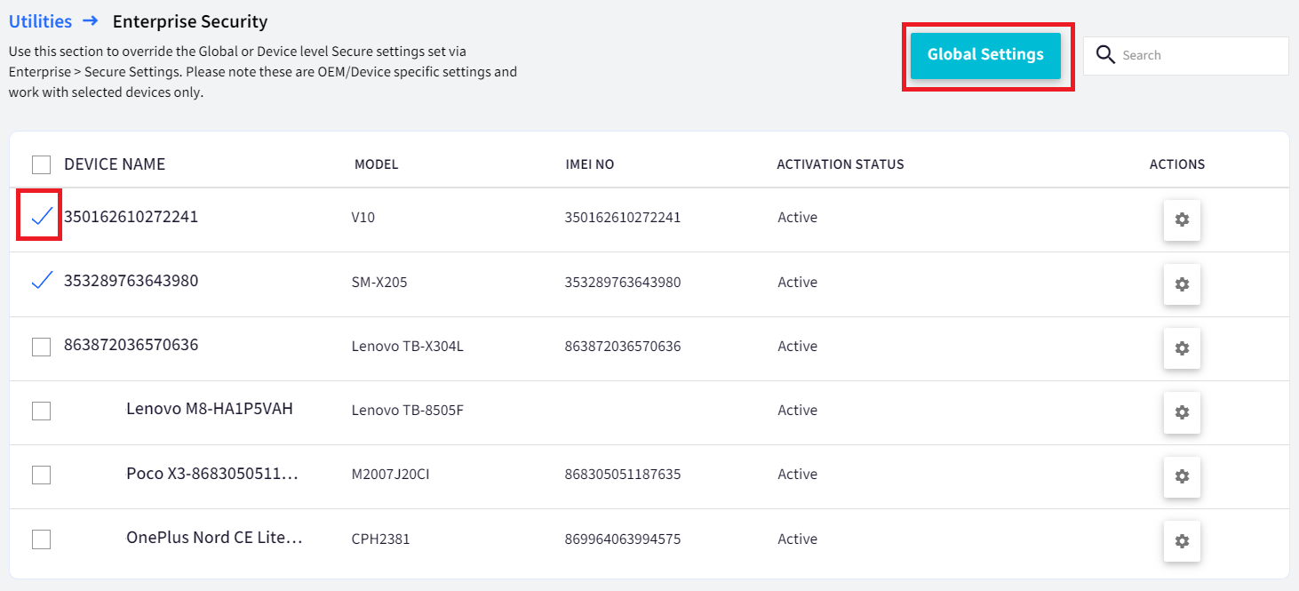Viewport: 1299px width, 591px height.
Task: Click model cell Lenovo TB-X304L
Action: (408, 347)
